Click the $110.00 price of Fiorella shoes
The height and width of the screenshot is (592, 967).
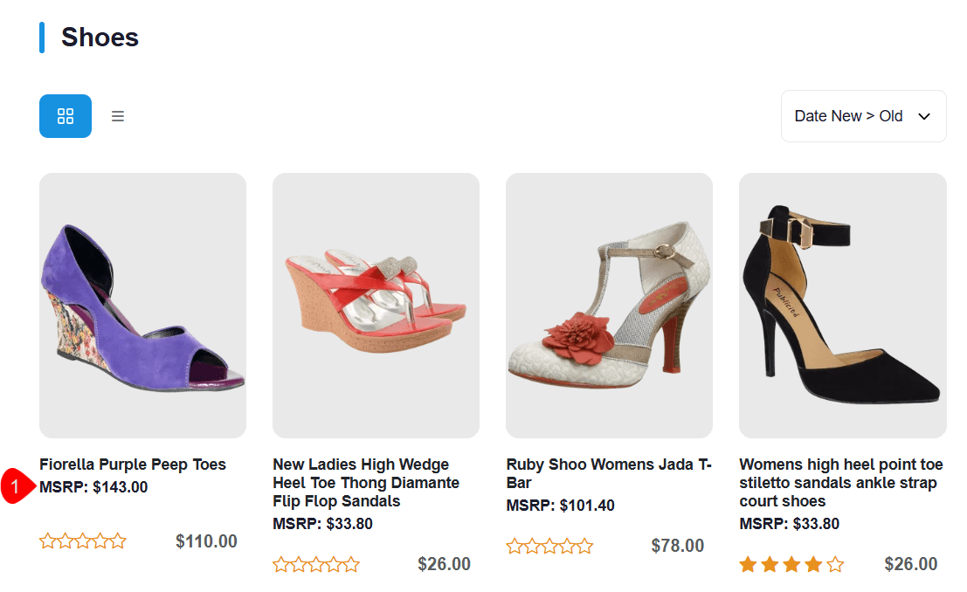(206, 541)
